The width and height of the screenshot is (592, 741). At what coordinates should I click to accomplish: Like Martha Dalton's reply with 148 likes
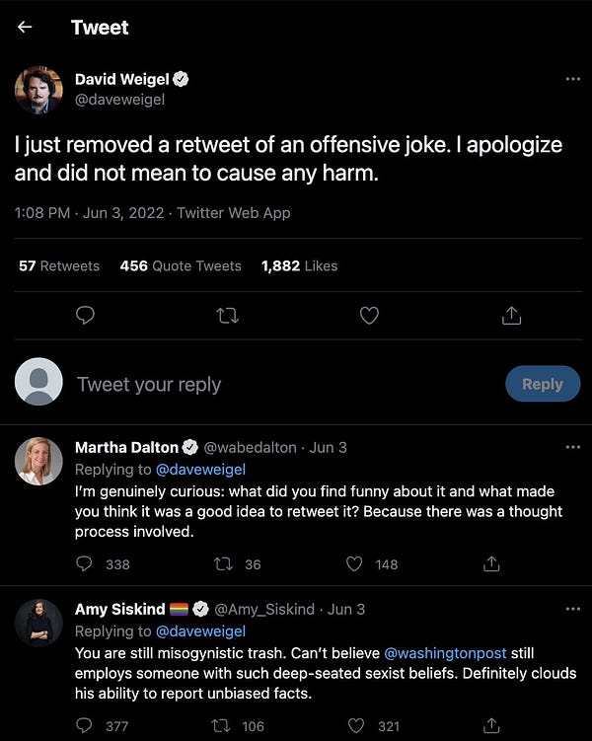[354, 563]
